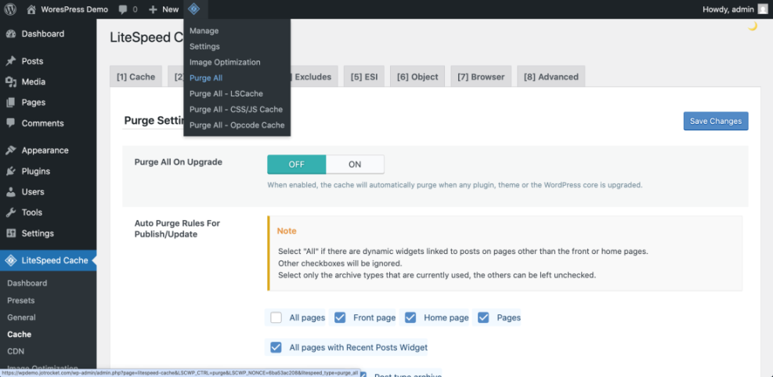Switch Purge All On Upgrade to ON
This screenshot has height=377, width=773.
tap(355, 165)
